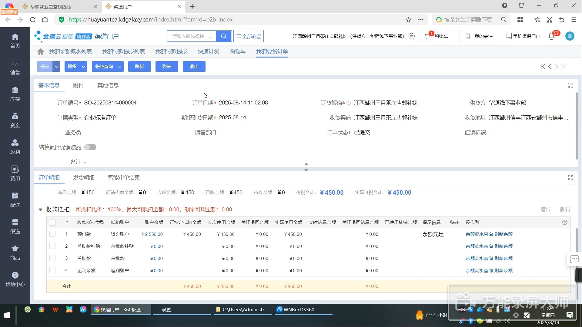582x327 pixels.
Task: Check the row 2 首批款补贴 checkbox
Action: pos(52,246)
